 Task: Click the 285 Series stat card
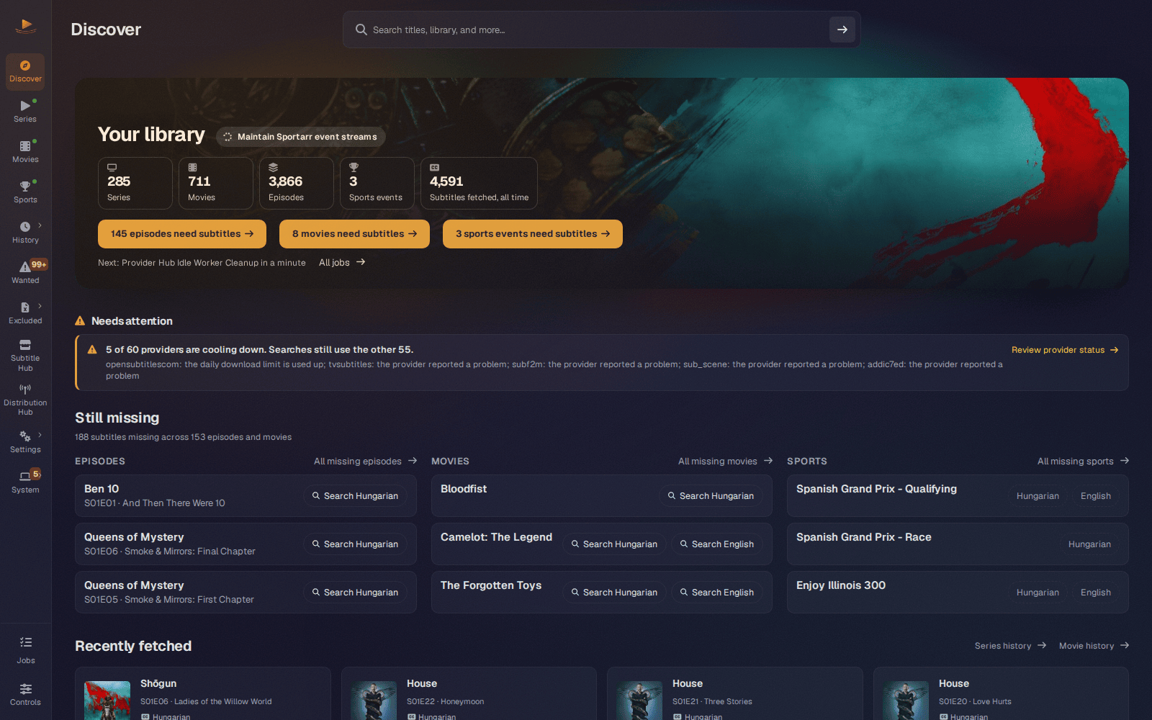click(135, 184)
